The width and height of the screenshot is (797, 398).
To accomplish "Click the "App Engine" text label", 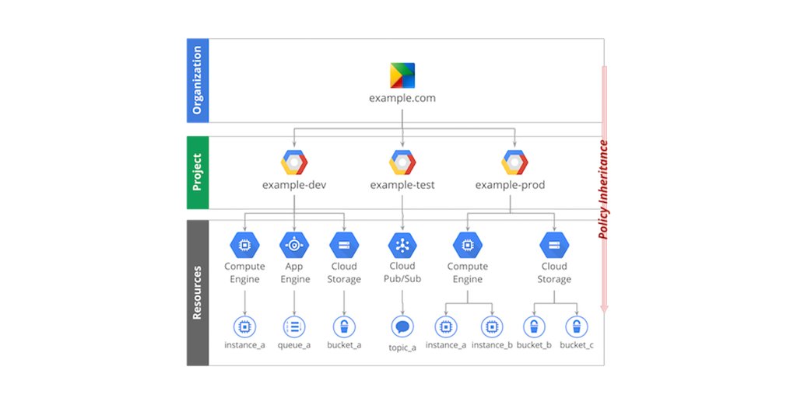I will [295, 273].
